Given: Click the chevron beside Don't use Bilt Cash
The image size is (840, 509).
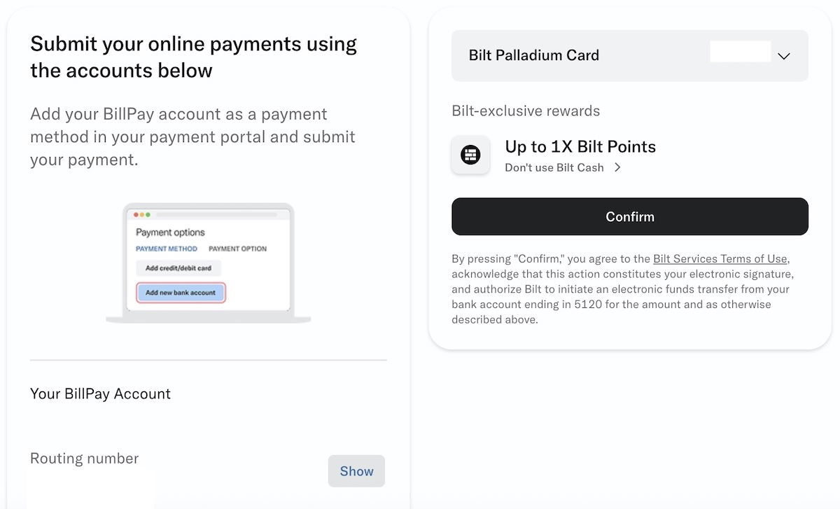Looking at the screenshot, I should point(617,167).
